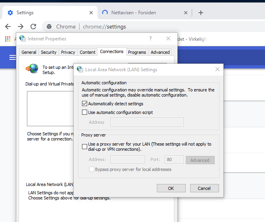Switch to the Privacy tab
The width and height of the screenshot is (265, 222).
click(68, 52)
